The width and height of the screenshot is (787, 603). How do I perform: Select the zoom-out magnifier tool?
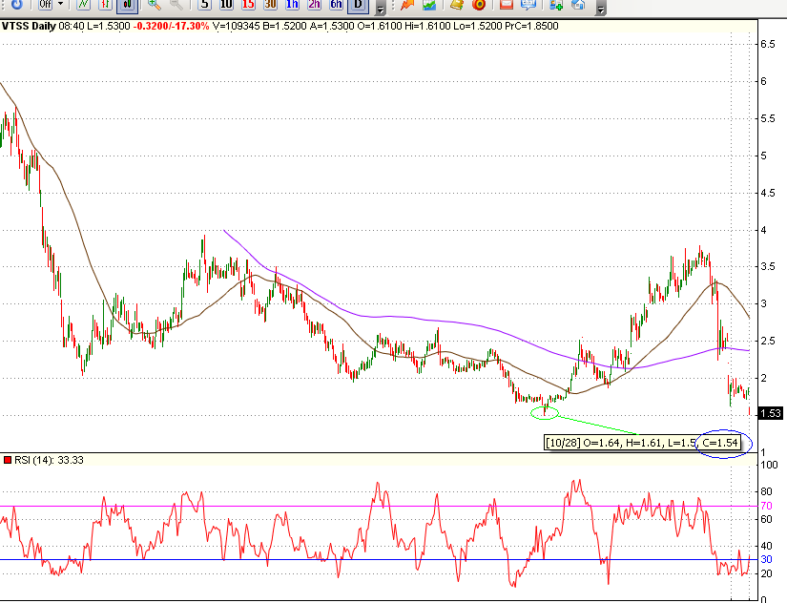click(176, 6)
